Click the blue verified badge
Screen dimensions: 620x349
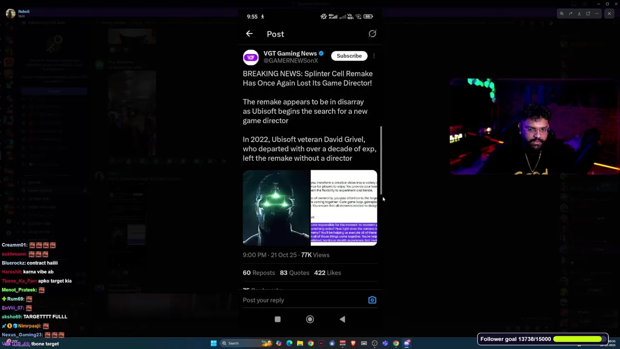(321, 53)
